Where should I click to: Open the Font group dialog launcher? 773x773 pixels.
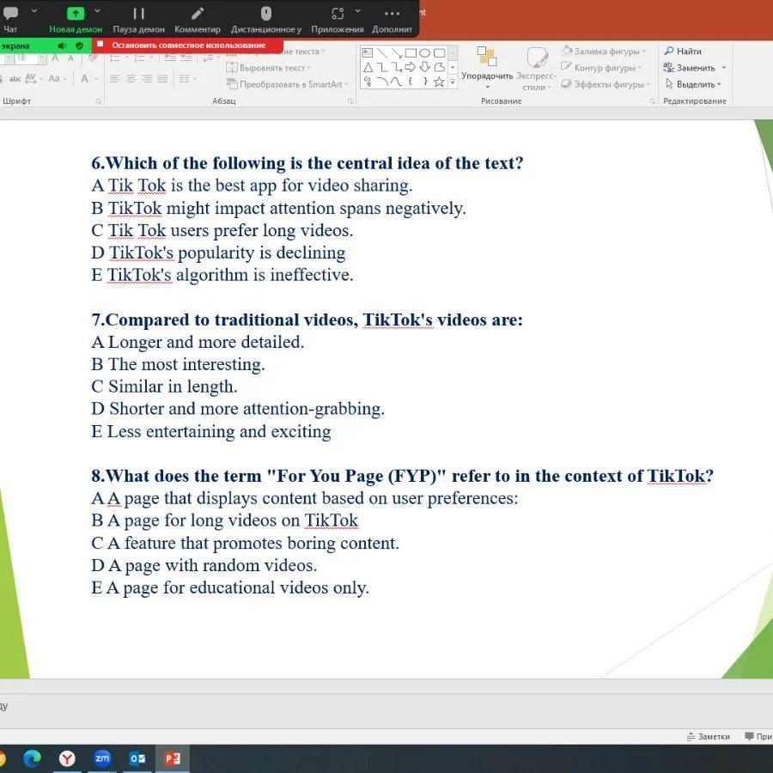coord(98,101)
